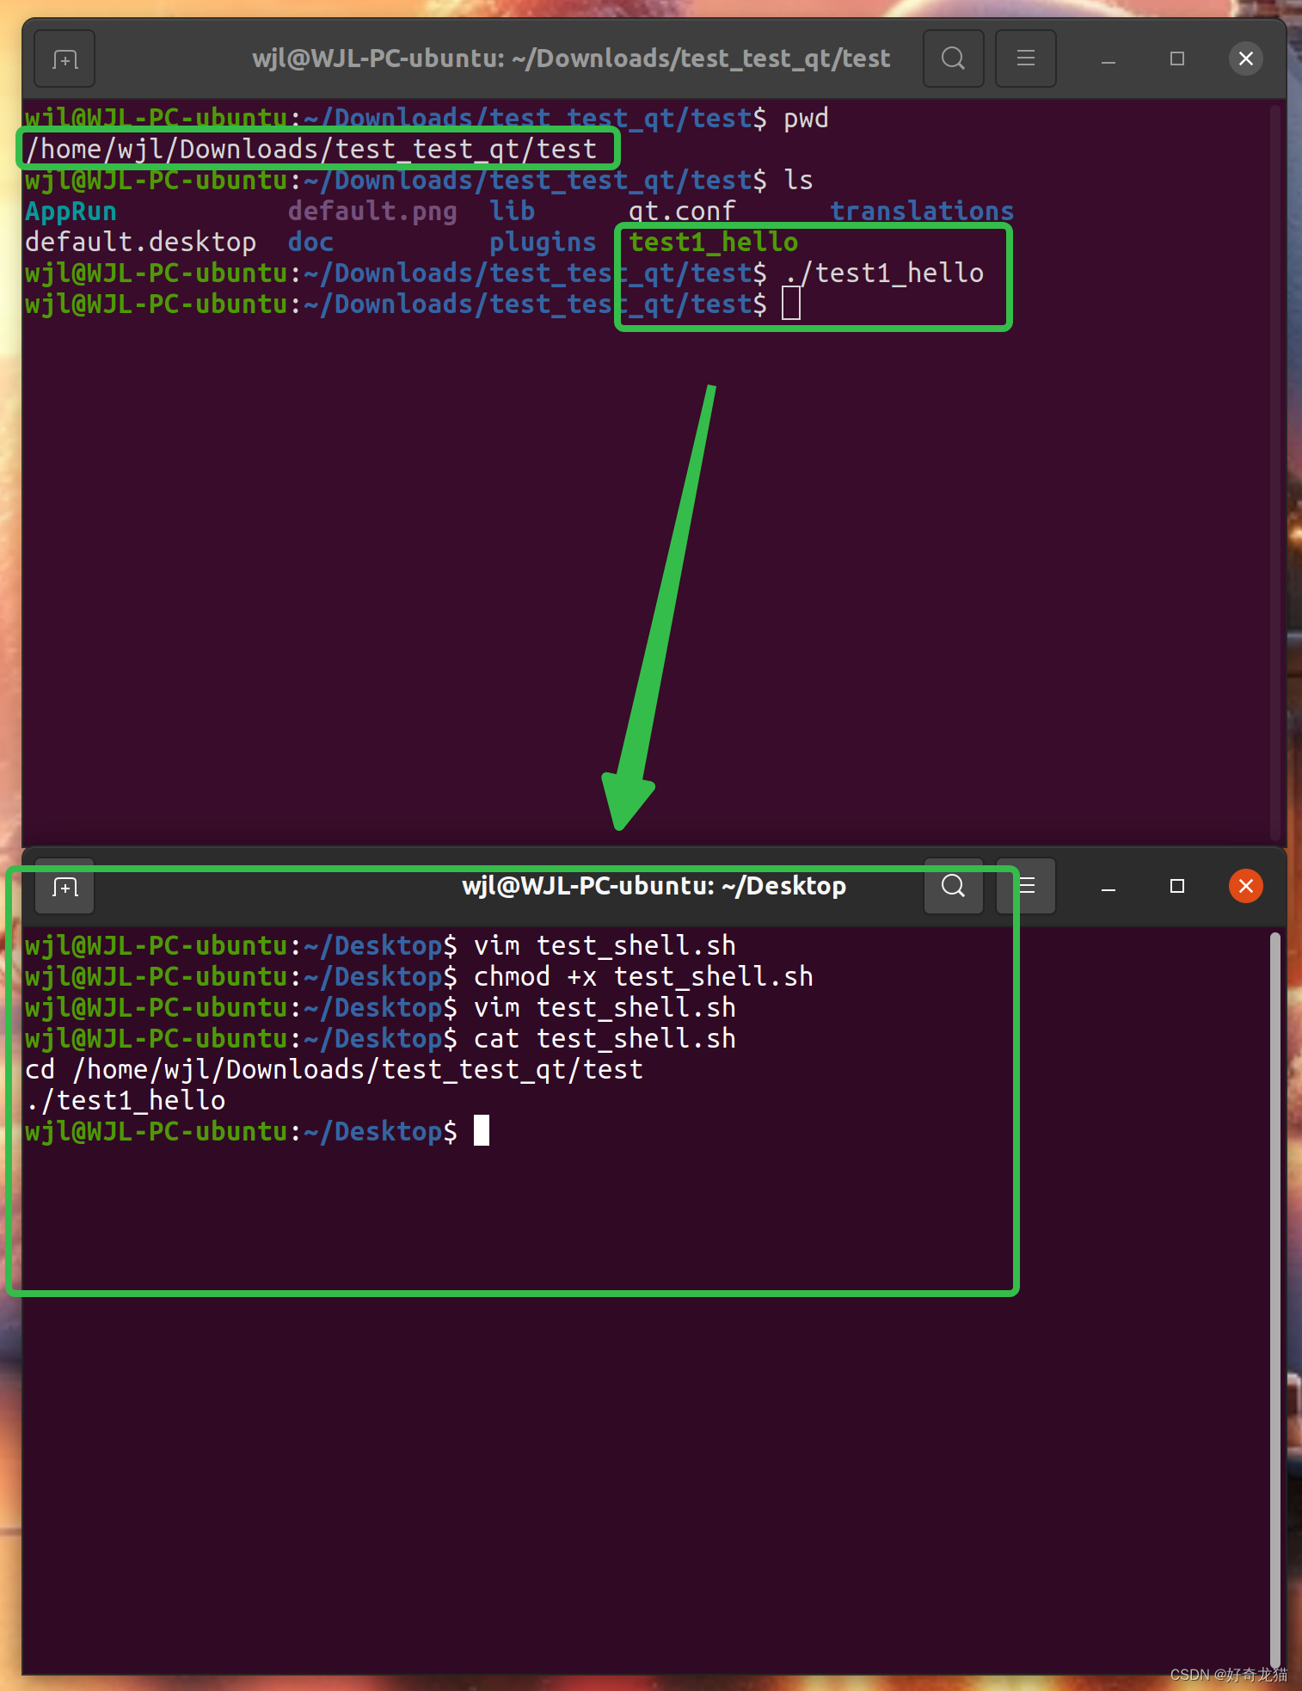Image resolution: width=1302 pixels, height=1691 pixels.
Task: Click qt.conf in the ls listing
Action: 682,212
